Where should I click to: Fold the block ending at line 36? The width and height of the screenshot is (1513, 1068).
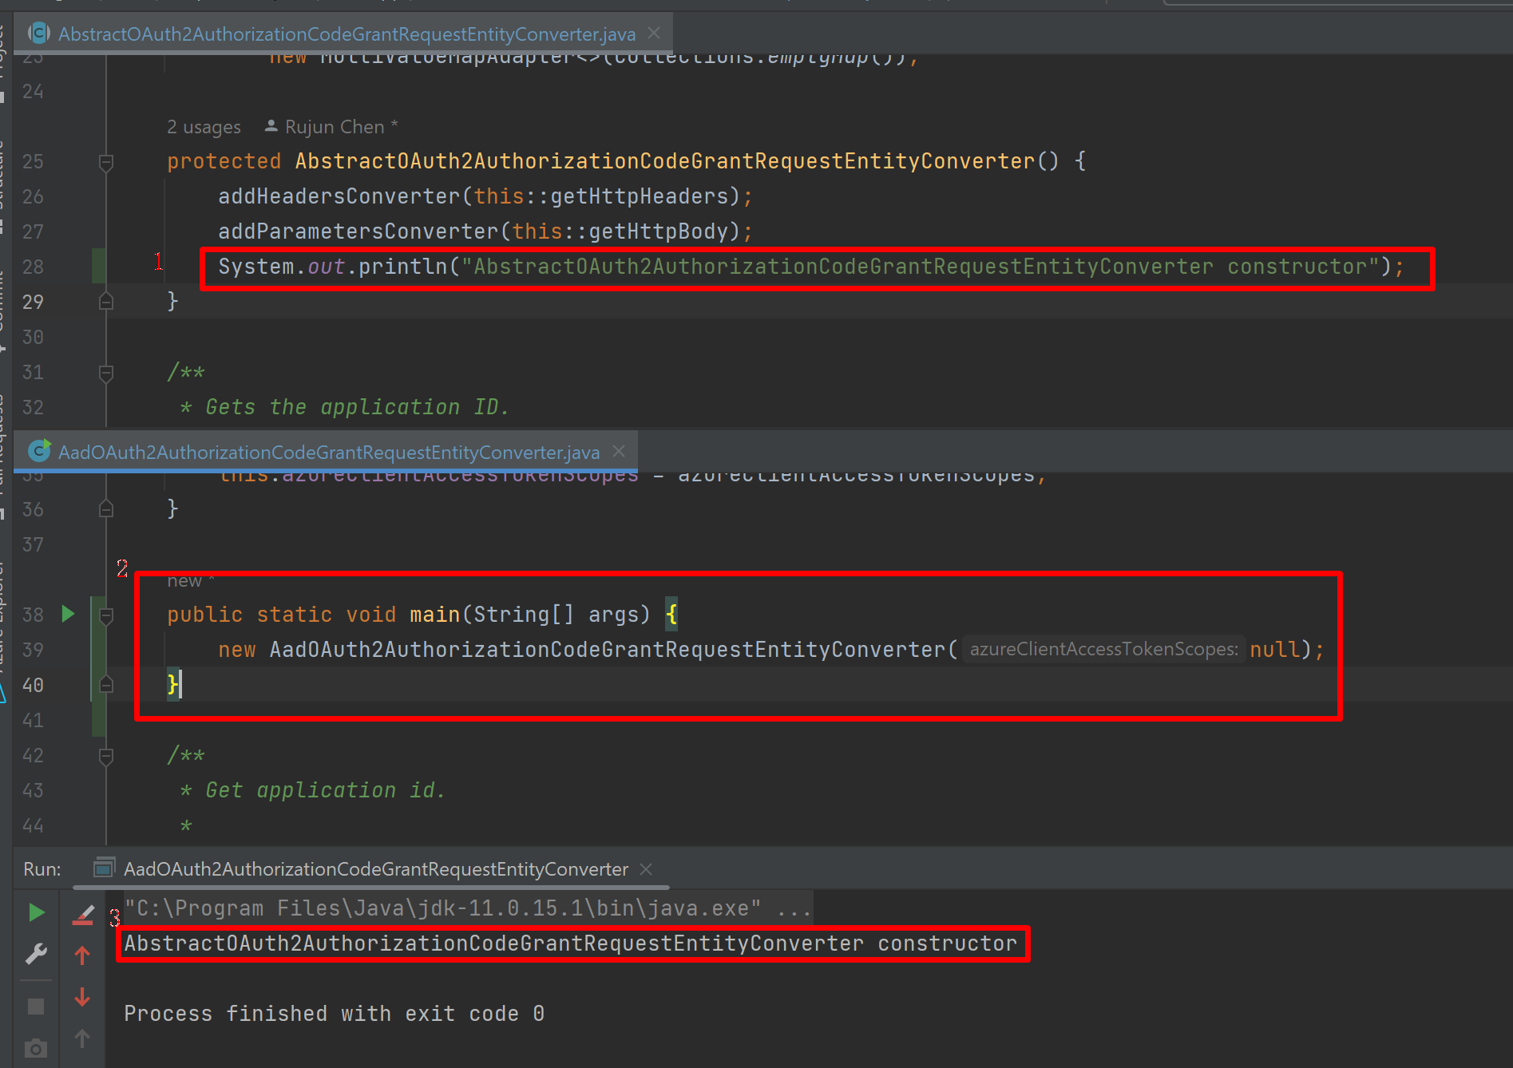pos(105,509)
